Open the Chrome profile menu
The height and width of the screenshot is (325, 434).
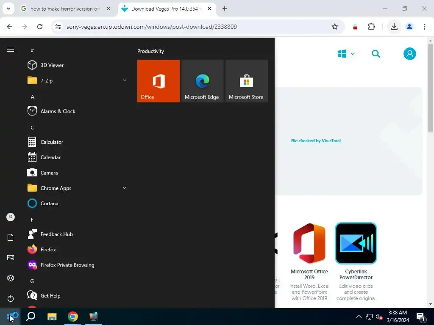(x=409, y=27)
